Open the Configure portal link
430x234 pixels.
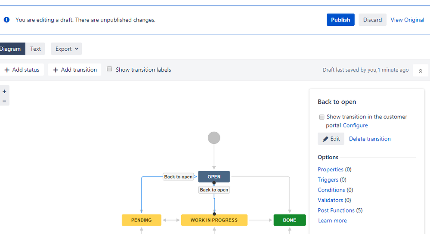(x=355, y=125)
